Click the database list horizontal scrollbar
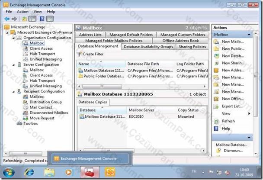This screenshot has height=180, width=263. coord(142,87)
